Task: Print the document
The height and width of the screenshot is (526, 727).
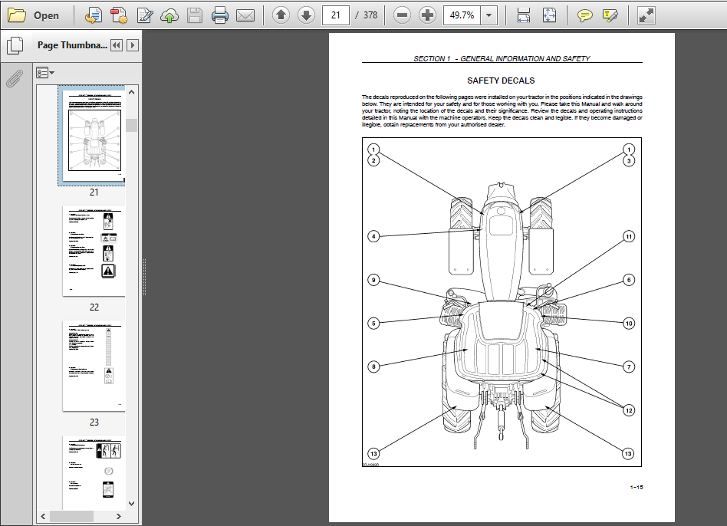Action: tap(220, 15)
